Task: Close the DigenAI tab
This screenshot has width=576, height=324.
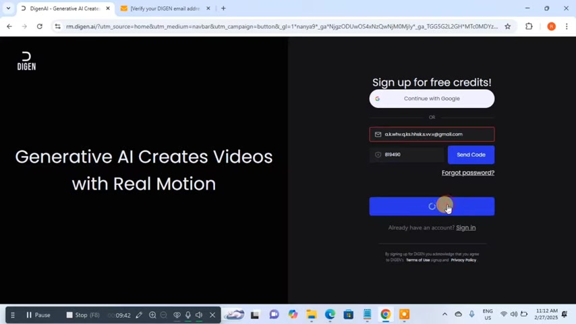Action: pos(108,9)
